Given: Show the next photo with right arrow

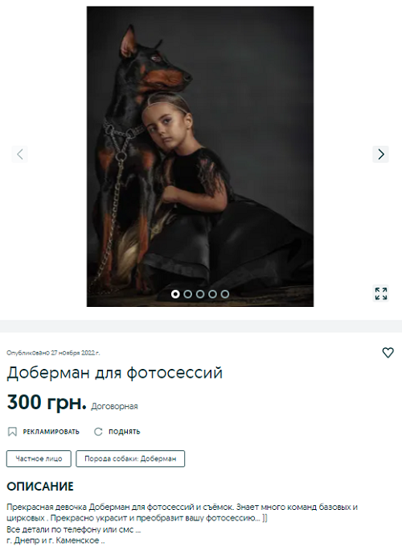Looking at the screenshot, I should pos(380,155).
